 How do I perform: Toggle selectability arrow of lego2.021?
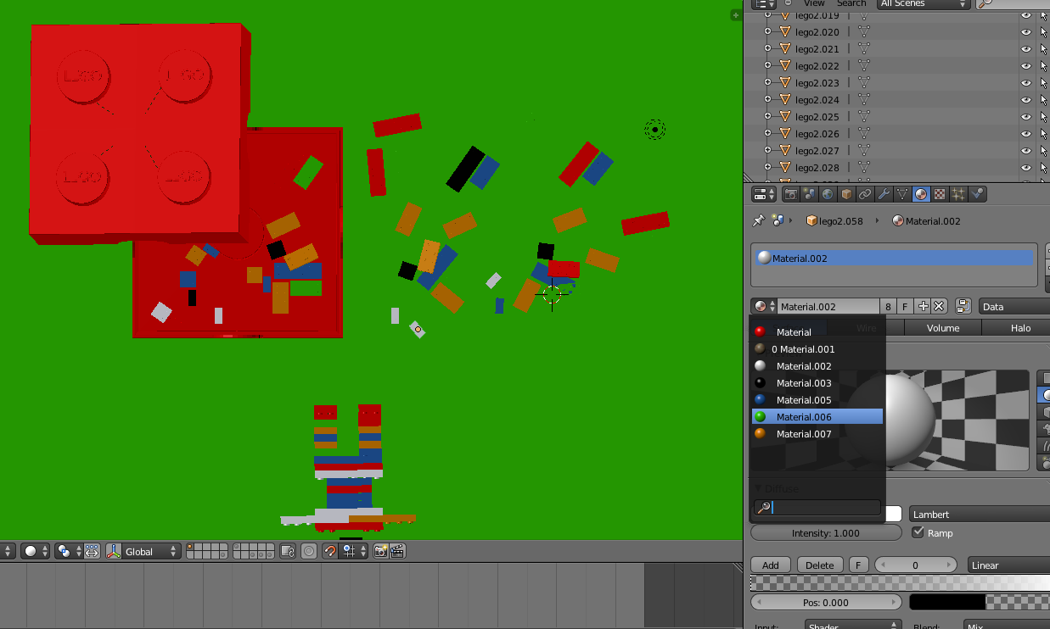coord(1043,49)
